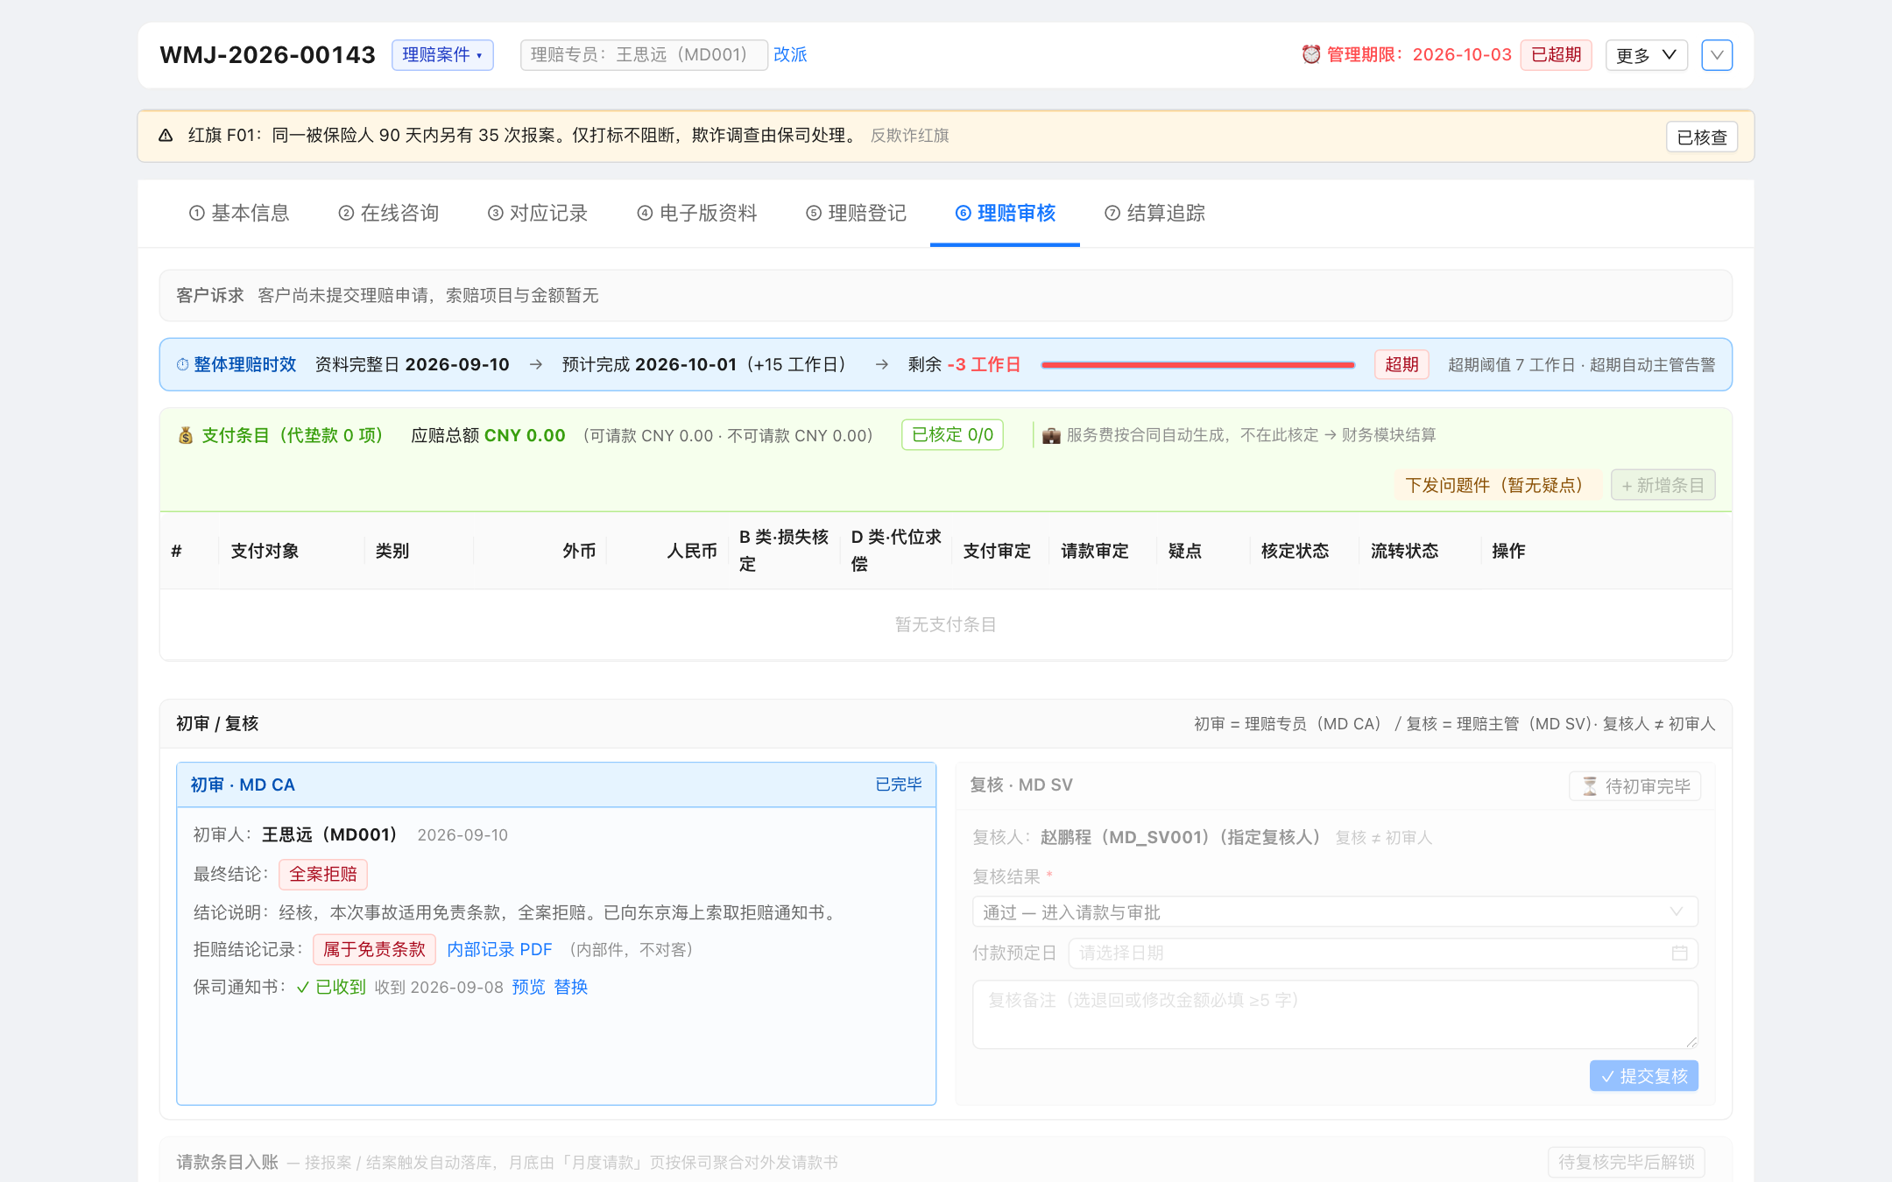Switch to the 在线咨询 tab
Viewport: 1892px width, 1182px height.
(389, 213)
